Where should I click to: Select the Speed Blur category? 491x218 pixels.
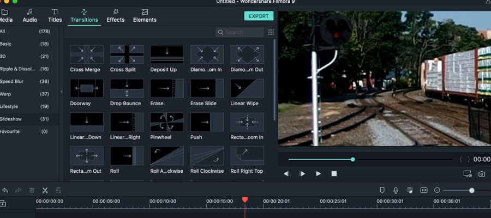16,81
